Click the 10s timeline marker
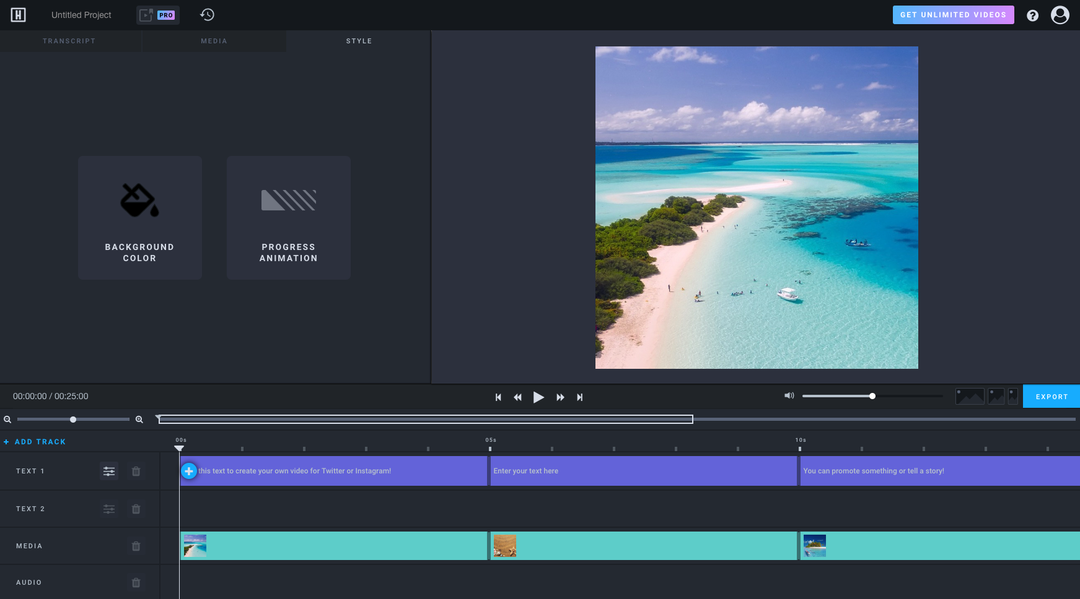Viewport: 1080px width, 599px height. pyautogui.click(x=801, y=441)
